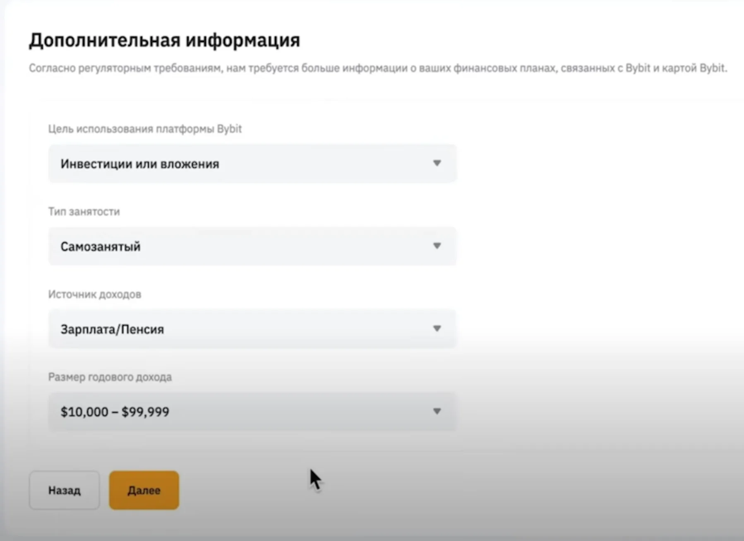Click the regulatory requirements description text
The height and width of the screenshot is (541, 744).
[x=377, y=68]
